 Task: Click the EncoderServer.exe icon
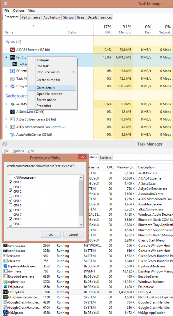pyautogui.click(x=5, y=276)
